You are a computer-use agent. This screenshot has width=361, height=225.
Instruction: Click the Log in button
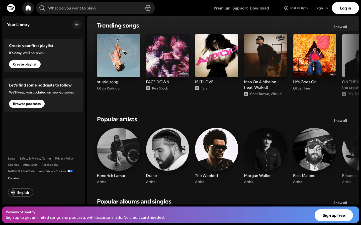pos(345,8)
